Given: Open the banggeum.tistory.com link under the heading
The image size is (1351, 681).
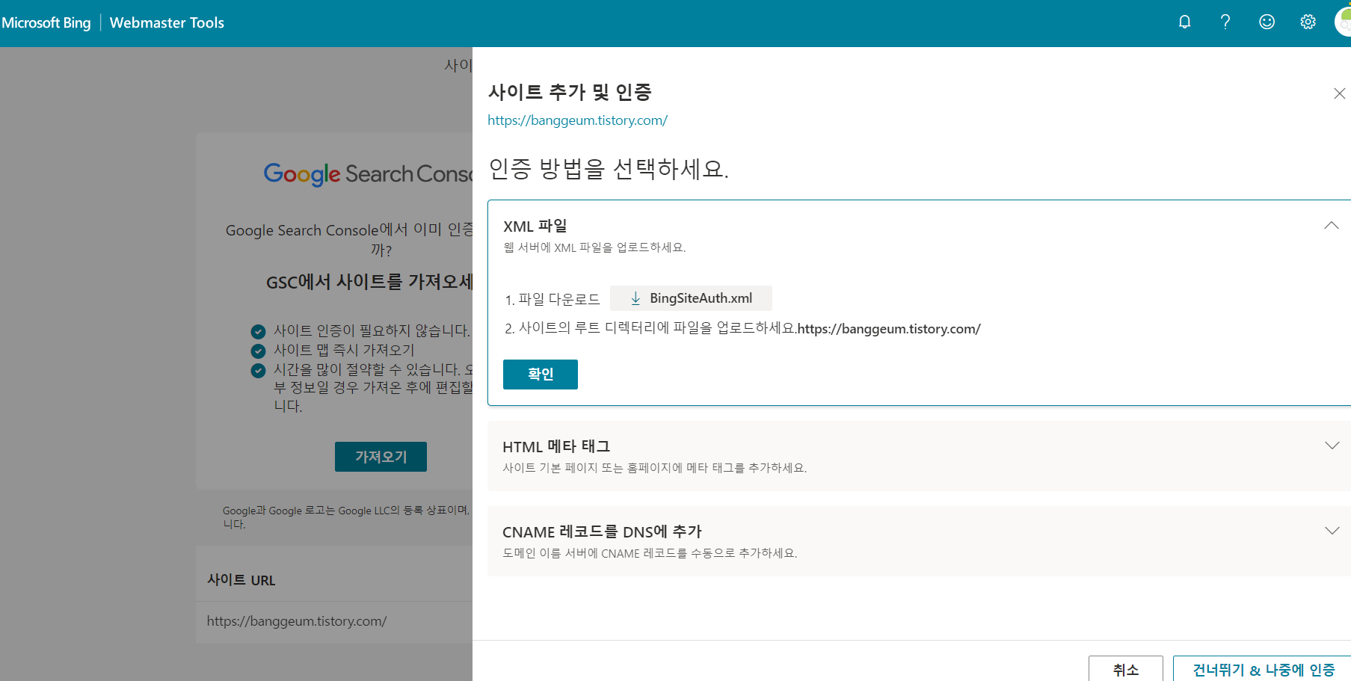Looking at the screenshot, I should [577, 120].
